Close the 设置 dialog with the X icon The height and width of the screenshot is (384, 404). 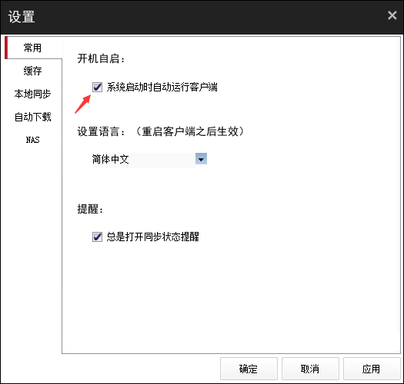click(x=392, y=15)
